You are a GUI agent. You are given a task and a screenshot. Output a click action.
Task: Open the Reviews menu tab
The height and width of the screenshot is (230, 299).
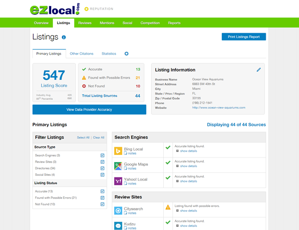(x=85, y=23)
